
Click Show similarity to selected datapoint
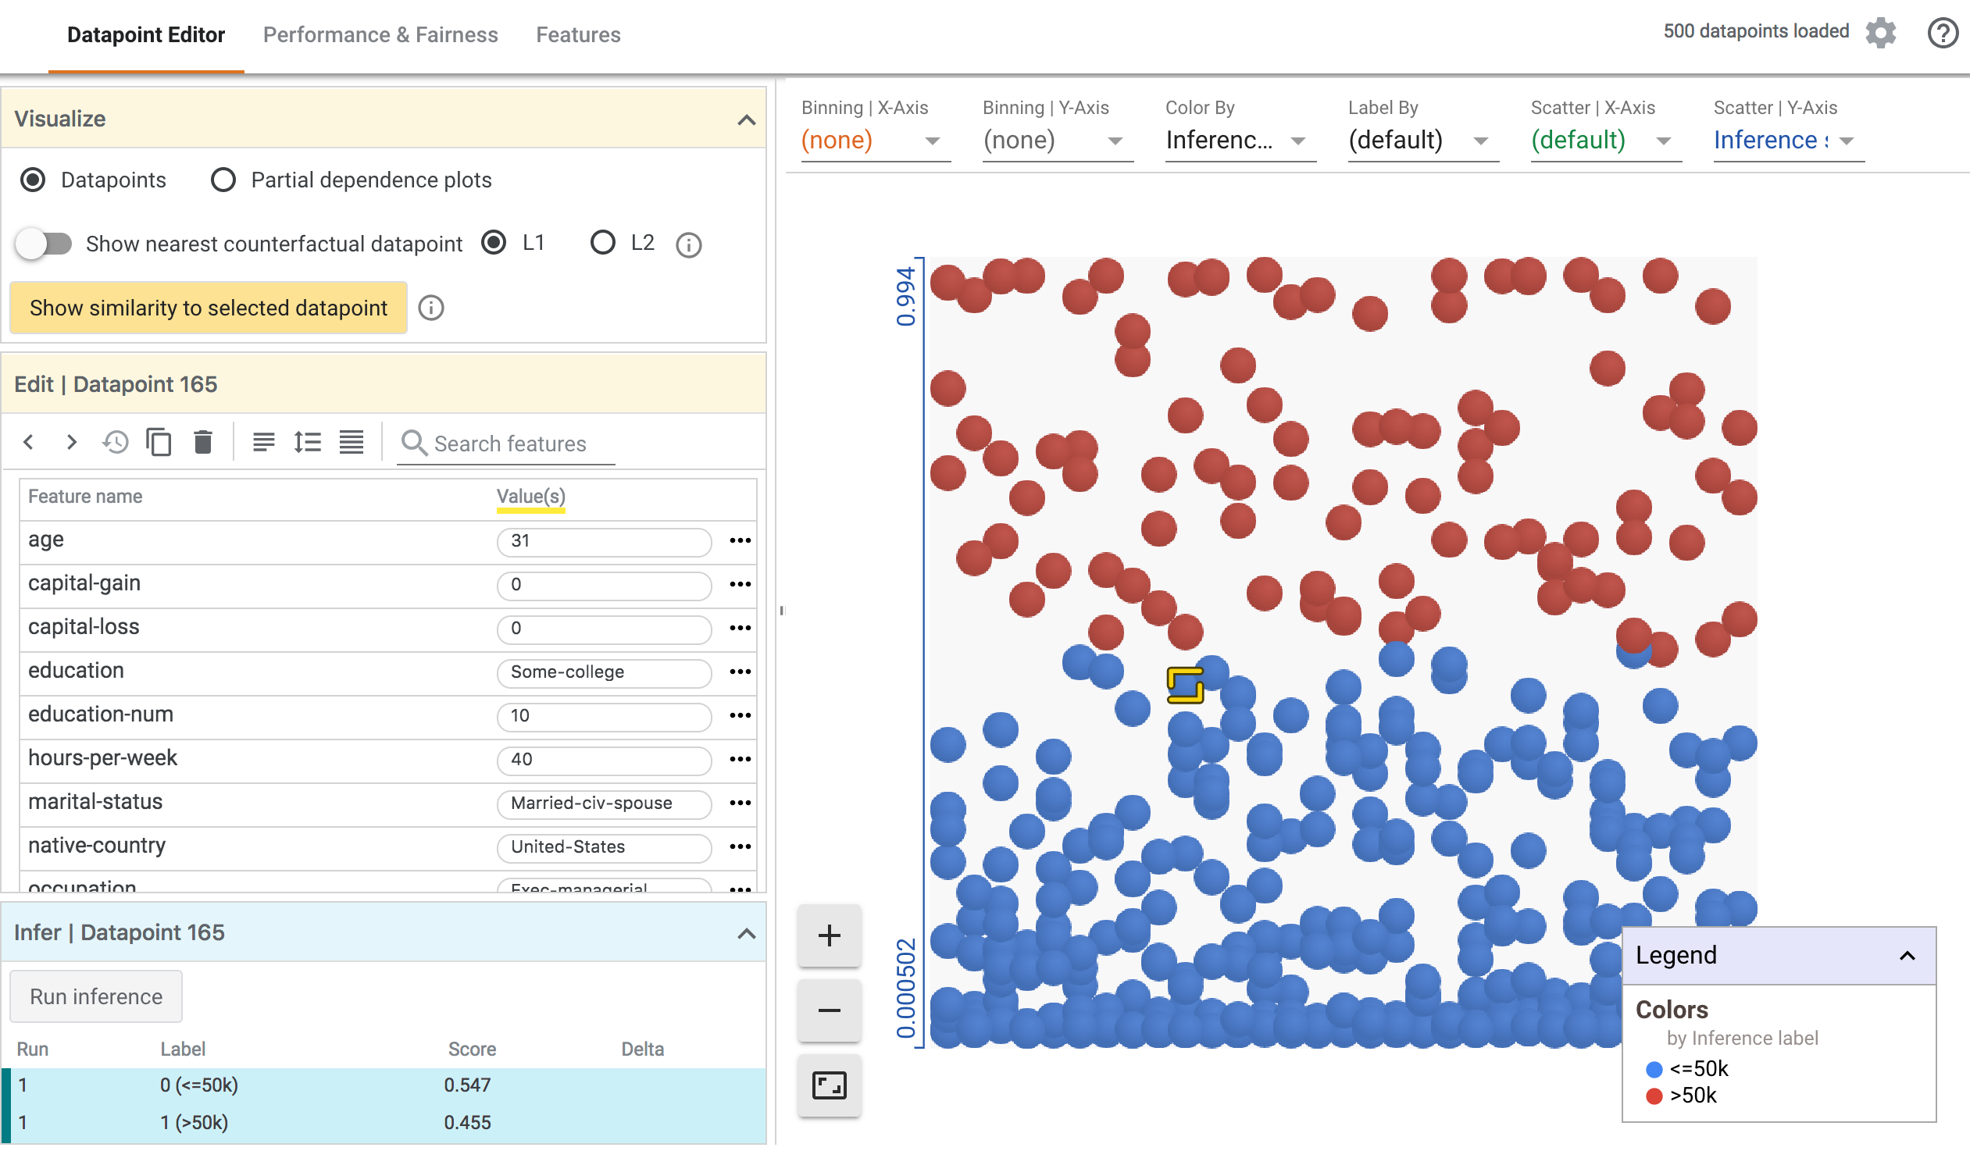click(x=209, y=305)
